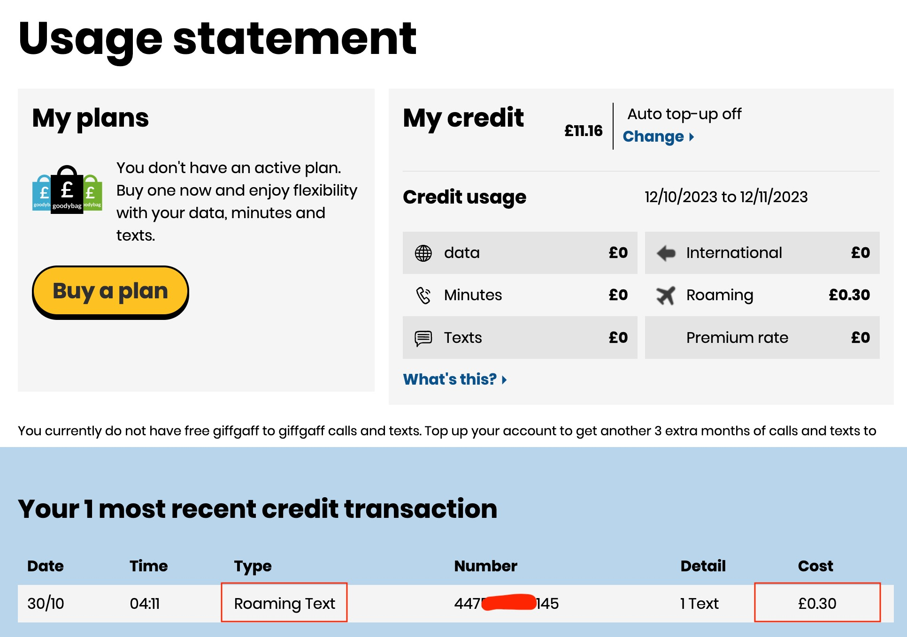Click the Type column header

point(253,566)
